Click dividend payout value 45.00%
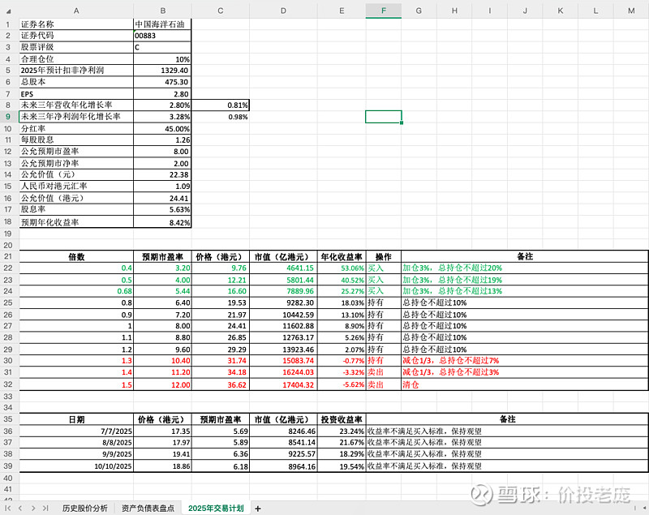The height and width of the screenshot is (515, 649). (x=163, y=129)
